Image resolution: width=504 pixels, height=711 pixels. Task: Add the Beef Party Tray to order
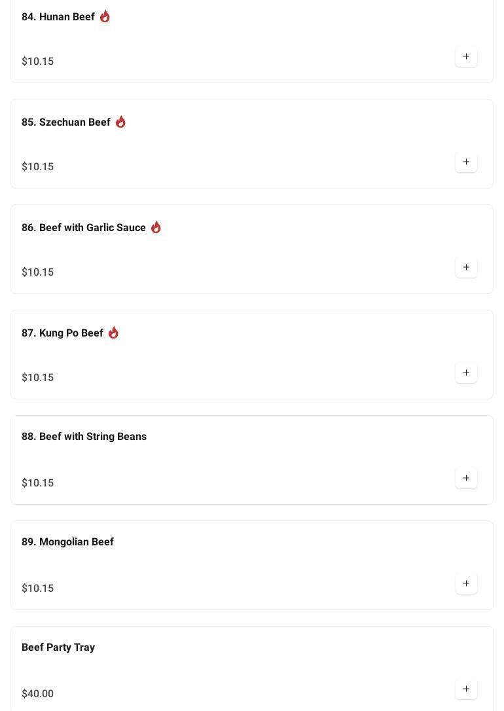[x=466, y=689]
